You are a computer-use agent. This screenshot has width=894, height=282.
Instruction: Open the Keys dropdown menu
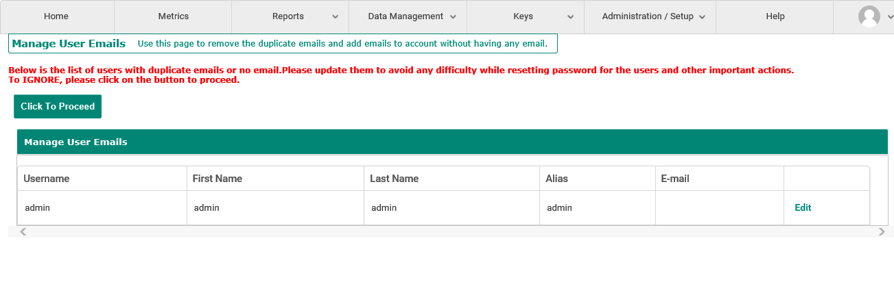pos(526,16)
